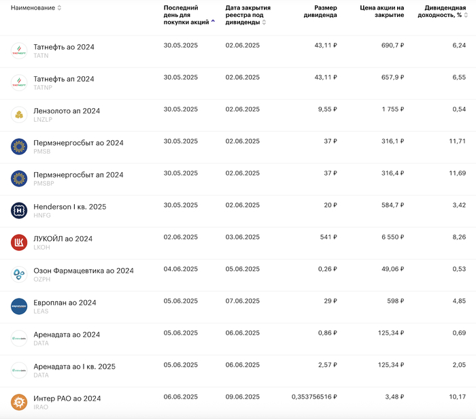Open Озон Фармацевтика ао 2024 name link
The height and width of the screenshot is (419, 476).
[84, 271]
